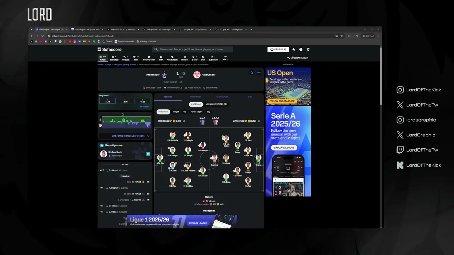Switch to the Trabzonspor Hesap.com browser tab
Viewport: 454px width, 255px height.
tap(87, 29)
